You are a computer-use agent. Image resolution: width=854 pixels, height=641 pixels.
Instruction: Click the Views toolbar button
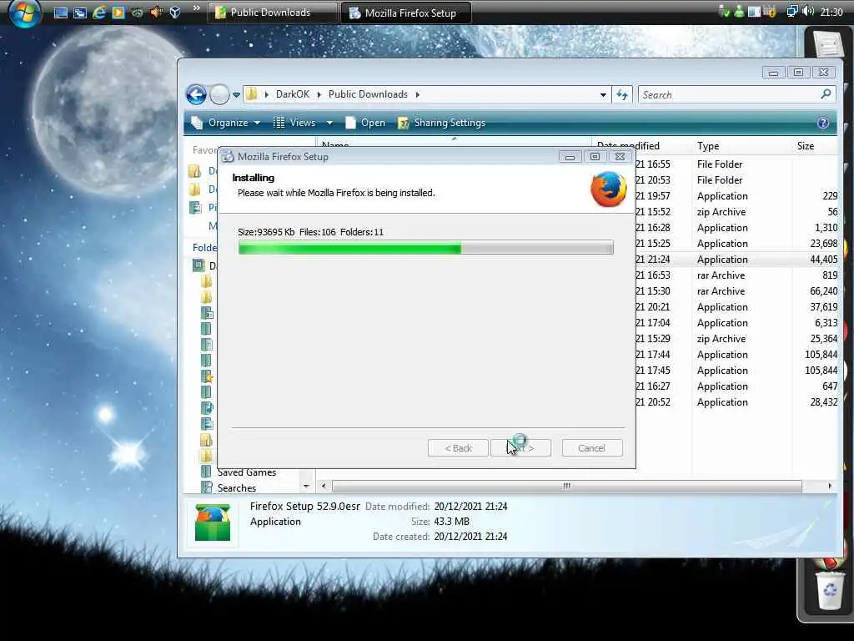tap(294, 123)
